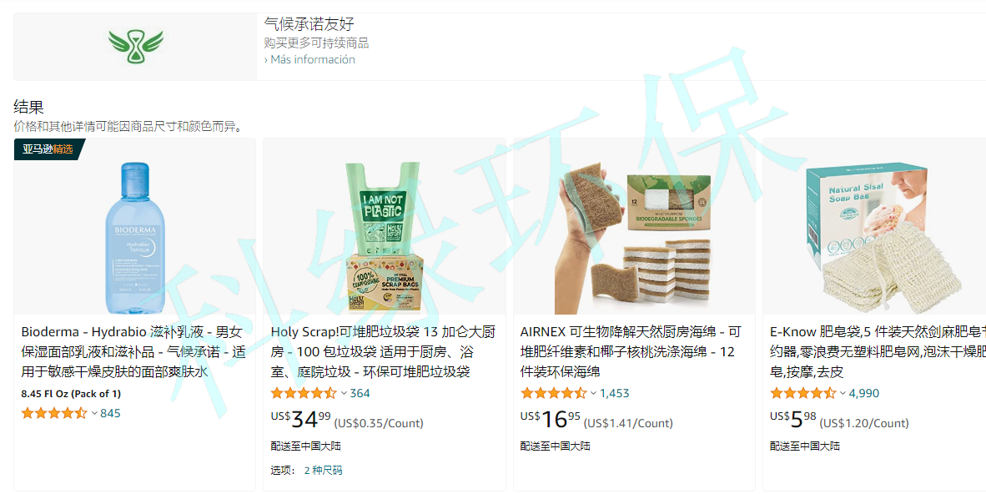Click the Climate Pledge Friendly winged hourglass logo

(135, 47)
